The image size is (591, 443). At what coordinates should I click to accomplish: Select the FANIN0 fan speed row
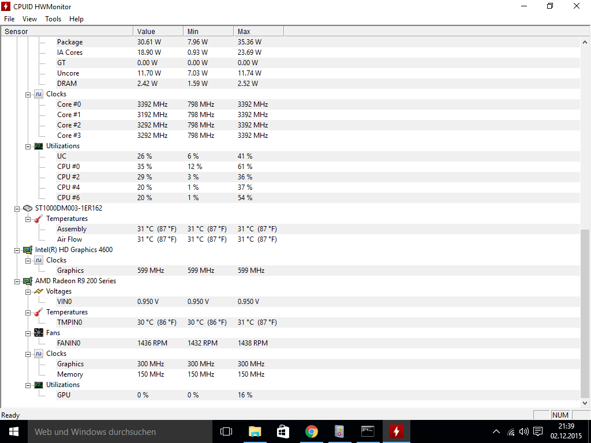[318, 343]
